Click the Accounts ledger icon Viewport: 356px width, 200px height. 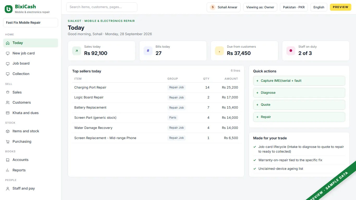pos(8,160)
